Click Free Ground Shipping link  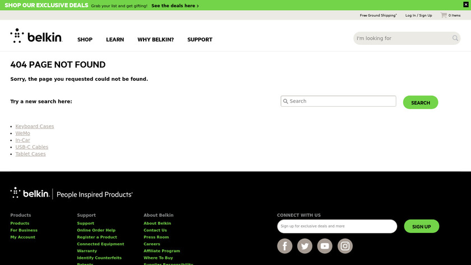coord(378,15)
